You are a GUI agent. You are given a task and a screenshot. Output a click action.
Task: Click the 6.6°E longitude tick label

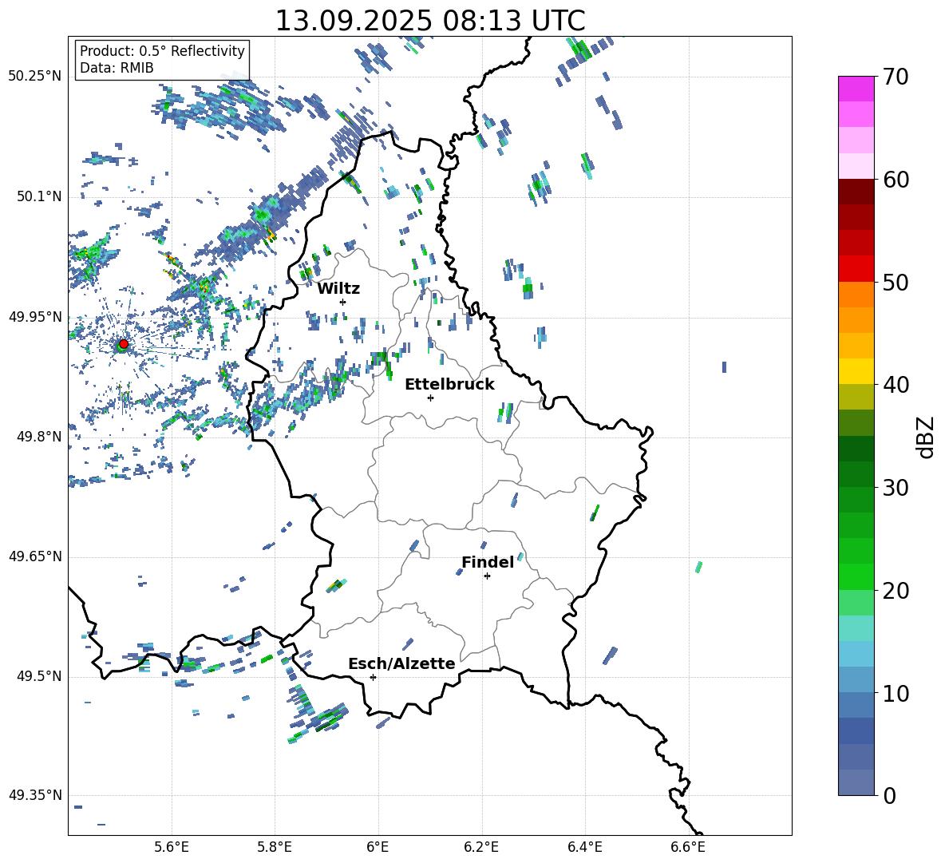tap(688, 847)
